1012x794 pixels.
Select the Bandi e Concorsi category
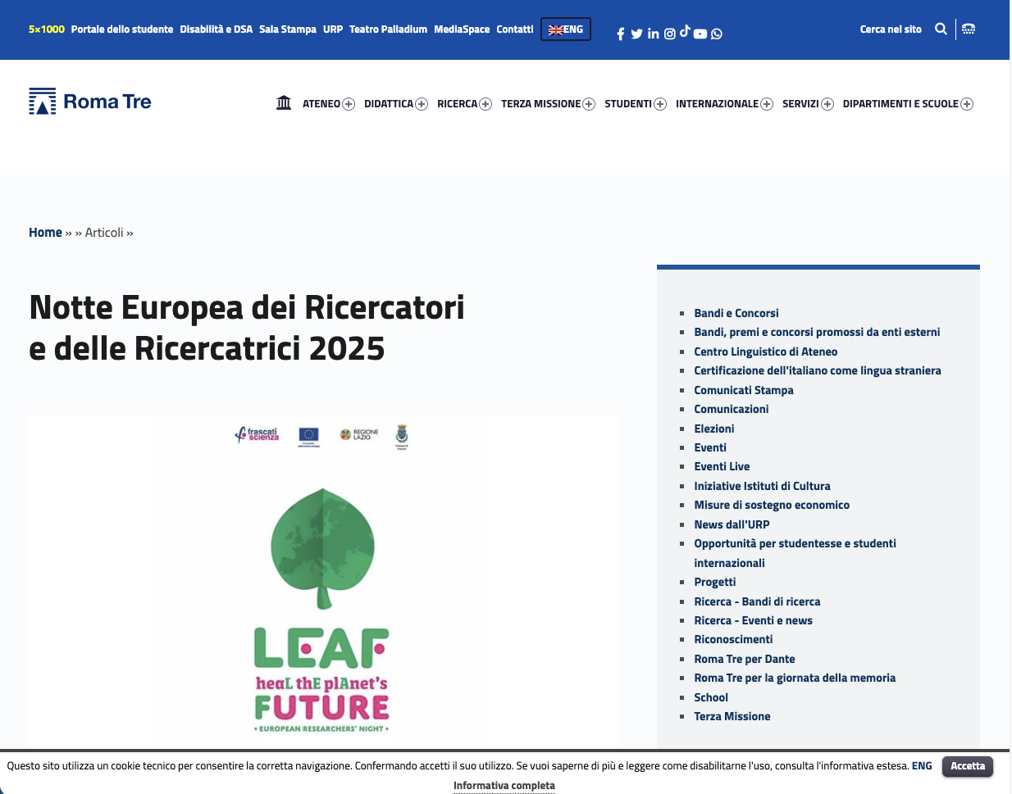[x=736, y=312]
